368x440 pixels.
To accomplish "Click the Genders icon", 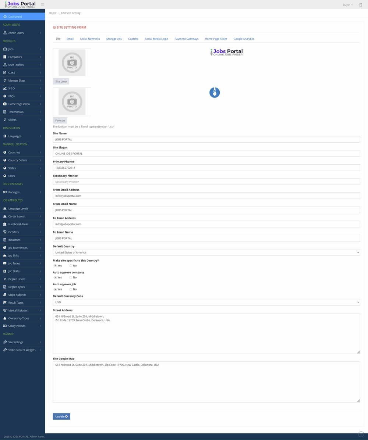I will (x=5, y=232).
